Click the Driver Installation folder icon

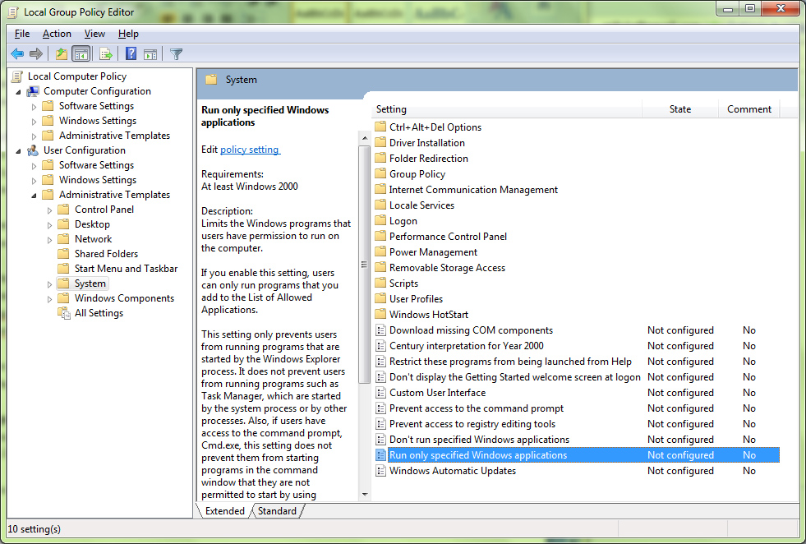tap(380, 142)
